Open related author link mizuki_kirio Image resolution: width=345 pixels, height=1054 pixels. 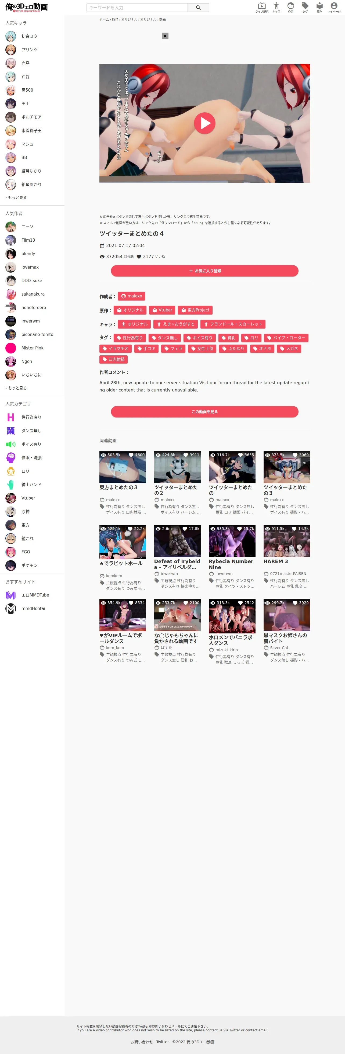(x=227, y=650)
